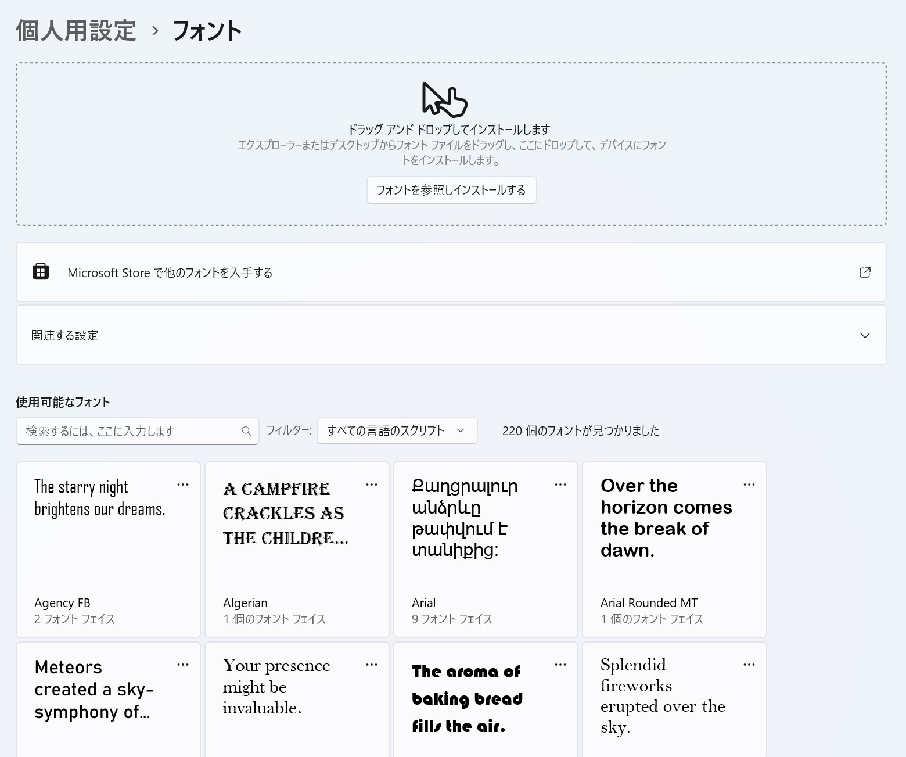
Task: Expand the 関連する設定 section
Action: click(865, 335)
